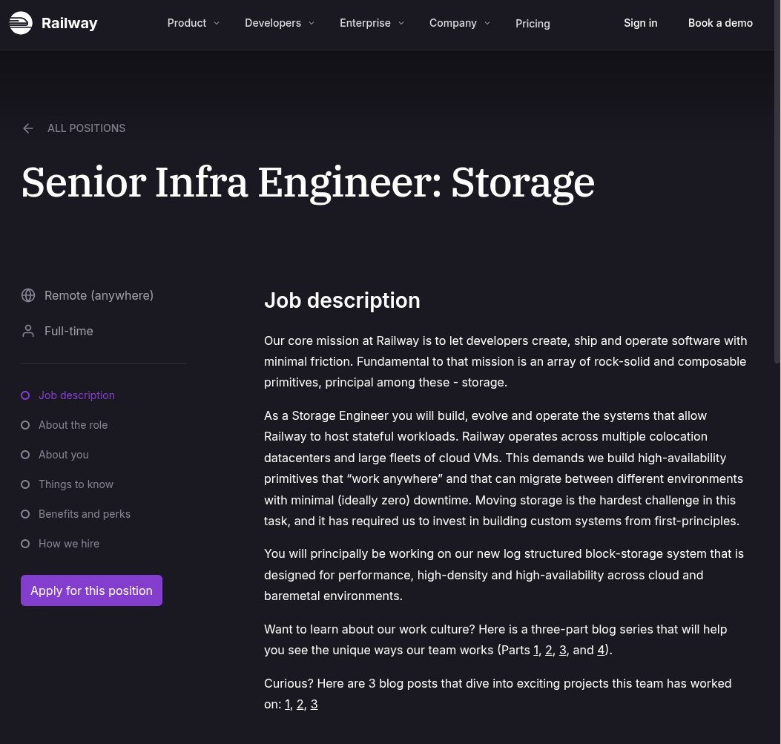The height and width of the screenshot is (744, 781).
Task: Expand the Product dropdown chevron
Action: 217,24
